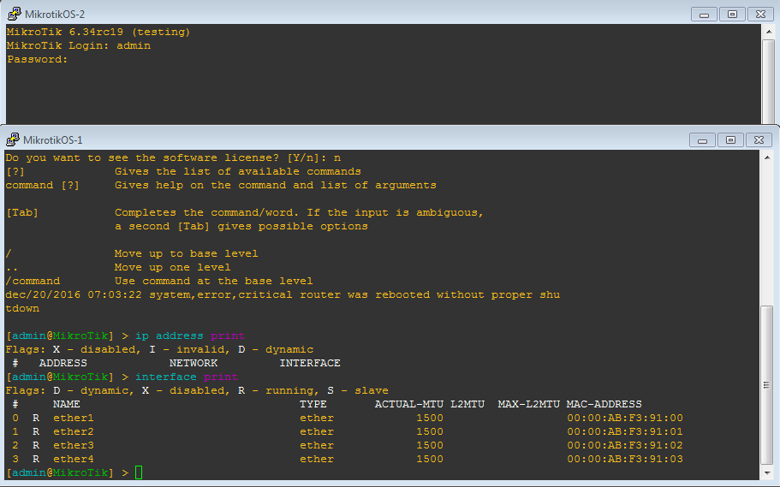Screen dimensions: 780x487
Task: Click MAC address 00:00:AB:F3:91:01
Action: pos(625,431)
